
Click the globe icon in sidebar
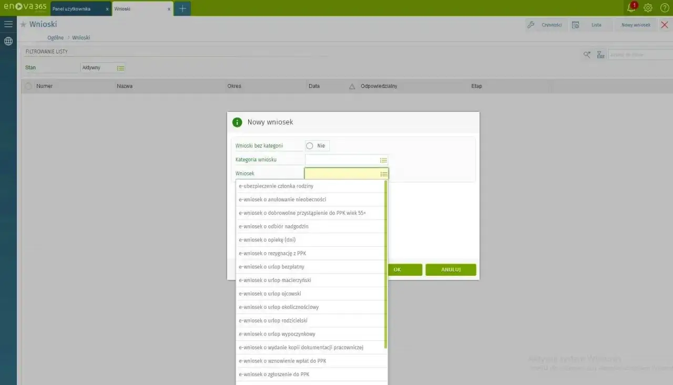click(8, 41)
